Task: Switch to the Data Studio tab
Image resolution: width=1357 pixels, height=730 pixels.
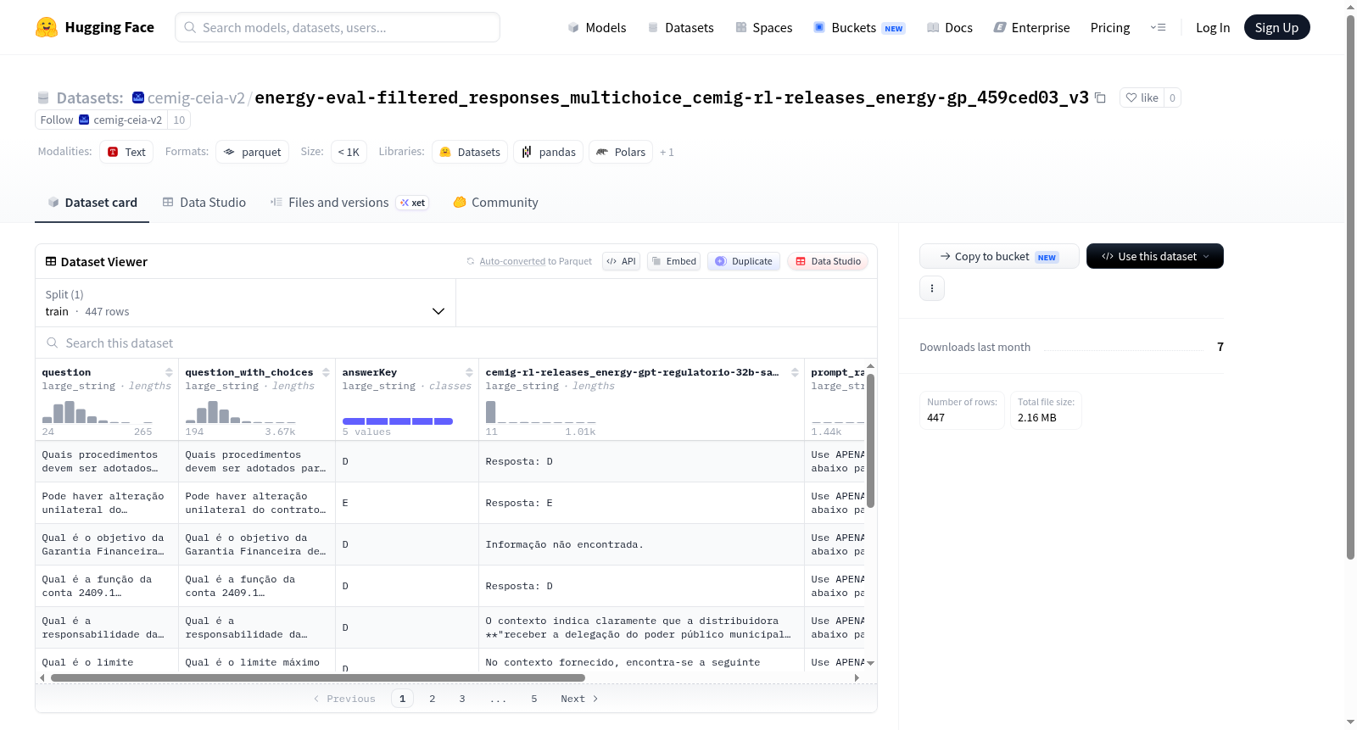Action: point(204,203)
